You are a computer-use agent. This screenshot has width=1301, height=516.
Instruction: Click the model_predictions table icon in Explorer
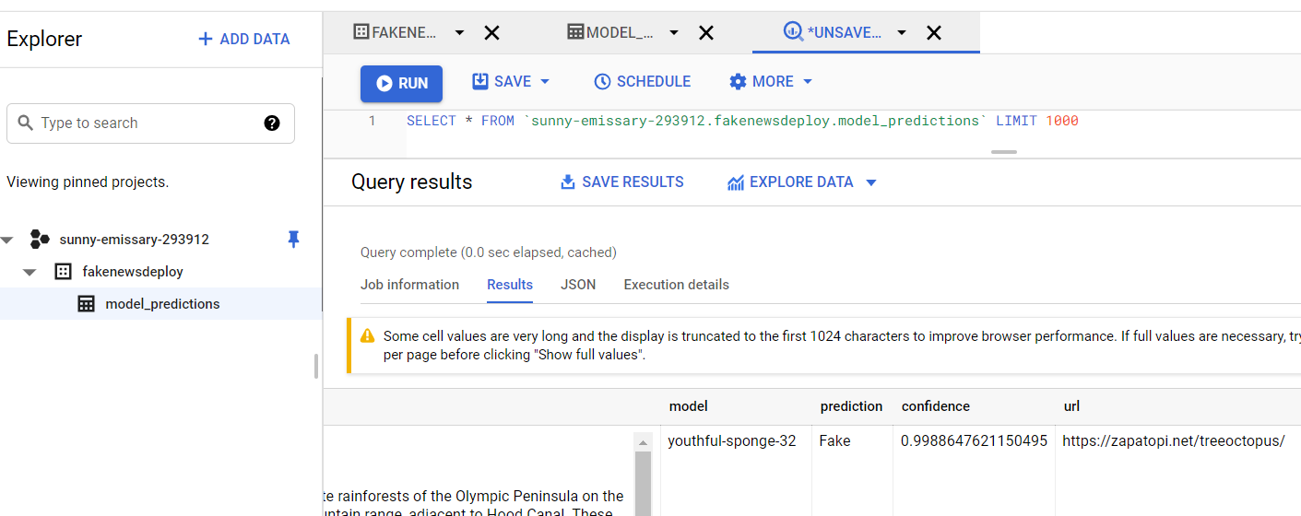[86, 304]
